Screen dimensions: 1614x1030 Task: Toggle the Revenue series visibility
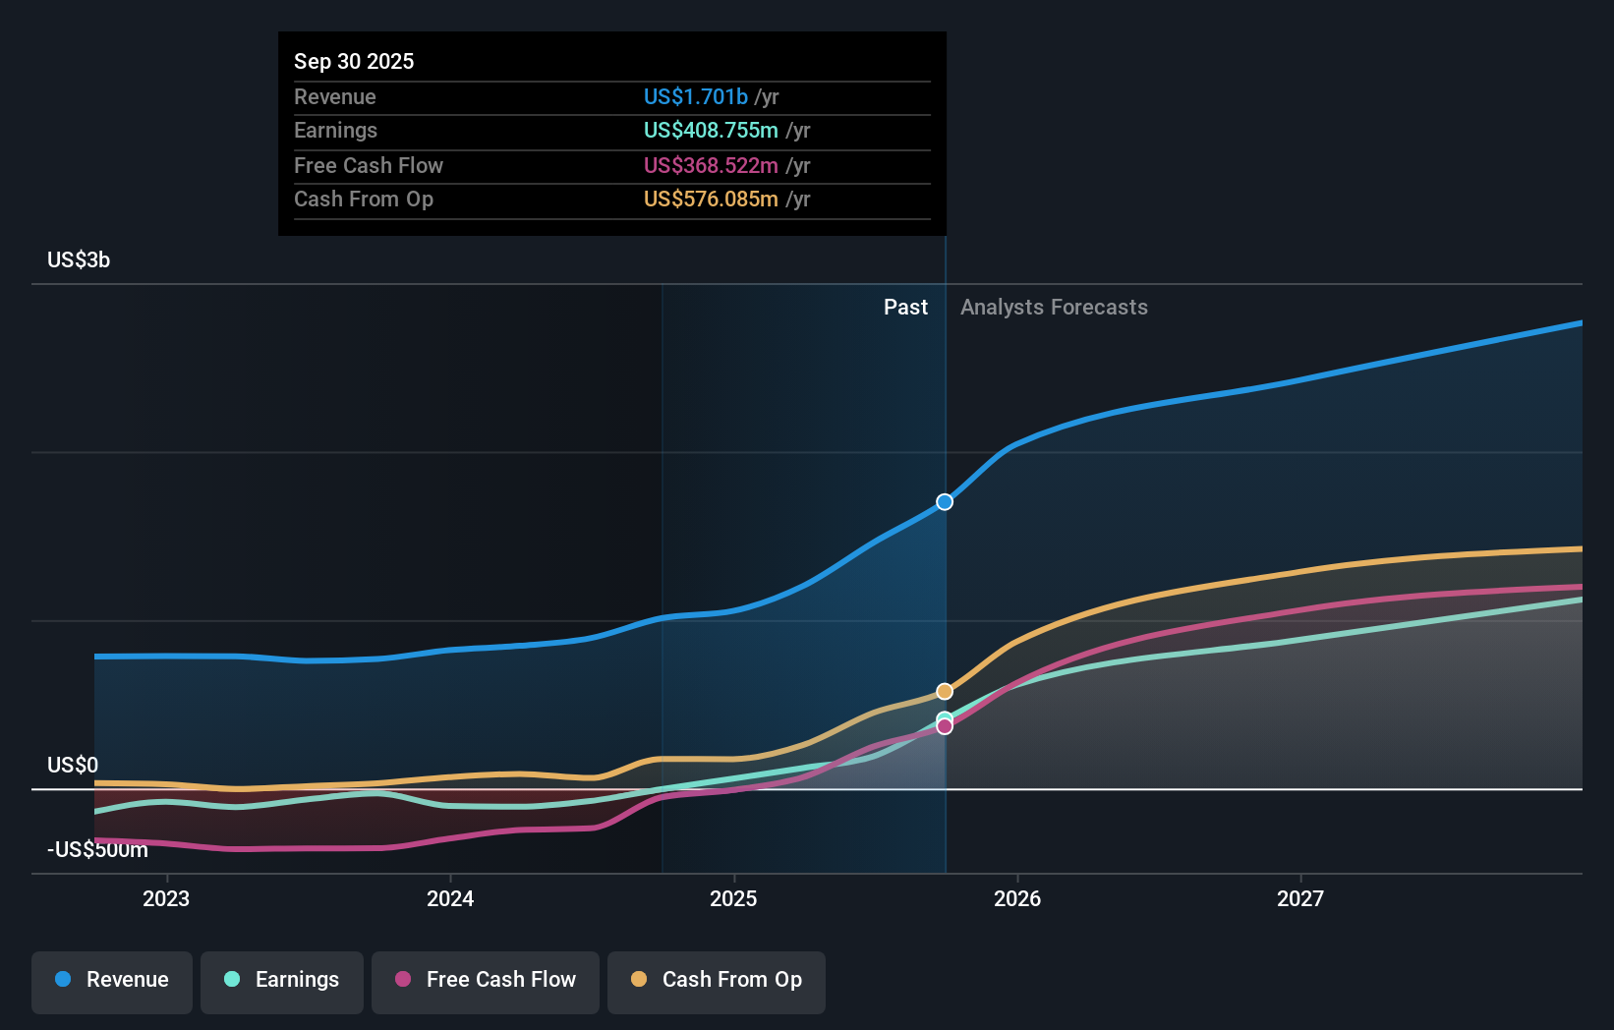click(x=111, y=980)
